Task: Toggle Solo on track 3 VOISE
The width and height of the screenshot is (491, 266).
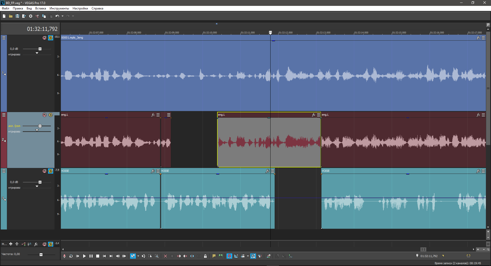Action: [x=51, y=171]
